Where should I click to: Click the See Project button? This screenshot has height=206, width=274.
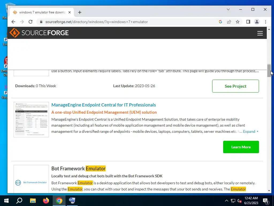click(235, 86)
